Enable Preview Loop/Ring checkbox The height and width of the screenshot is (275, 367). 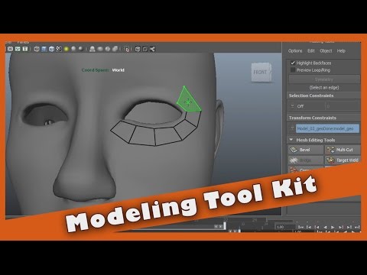click(x=293, y=70)
